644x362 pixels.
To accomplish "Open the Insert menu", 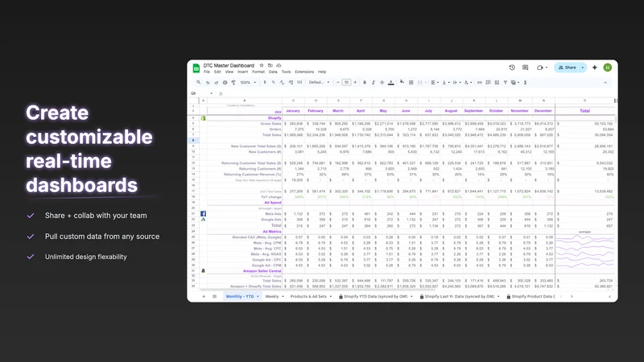I will tap(243, 72).
